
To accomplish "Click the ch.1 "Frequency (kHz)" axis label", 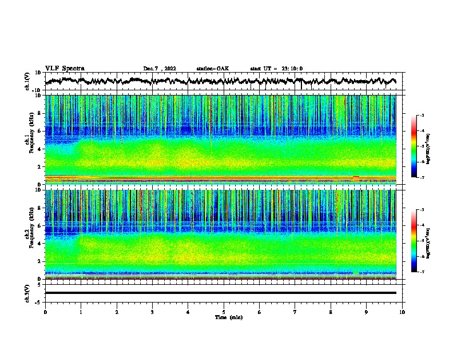I will [31, 133].
